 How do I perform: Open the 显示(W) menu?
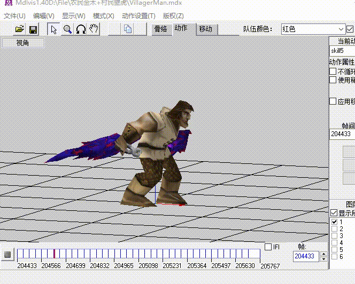point(74,16)
